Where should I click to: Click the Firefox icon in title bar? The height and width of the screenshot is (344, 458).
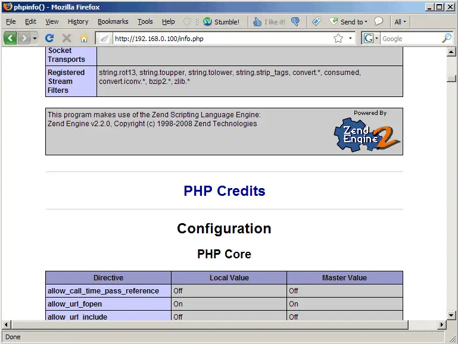pos(7,7)
